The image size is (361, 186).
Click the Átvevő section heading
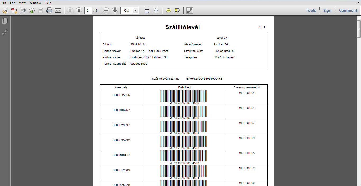click(x=222, y=38)
